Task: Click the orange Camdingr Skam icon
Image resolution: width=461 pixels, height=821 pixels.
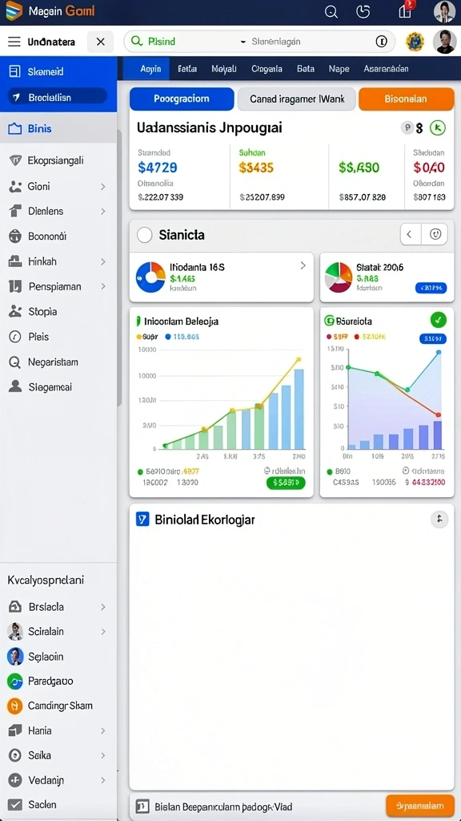Action: click(x=15, y=706)
